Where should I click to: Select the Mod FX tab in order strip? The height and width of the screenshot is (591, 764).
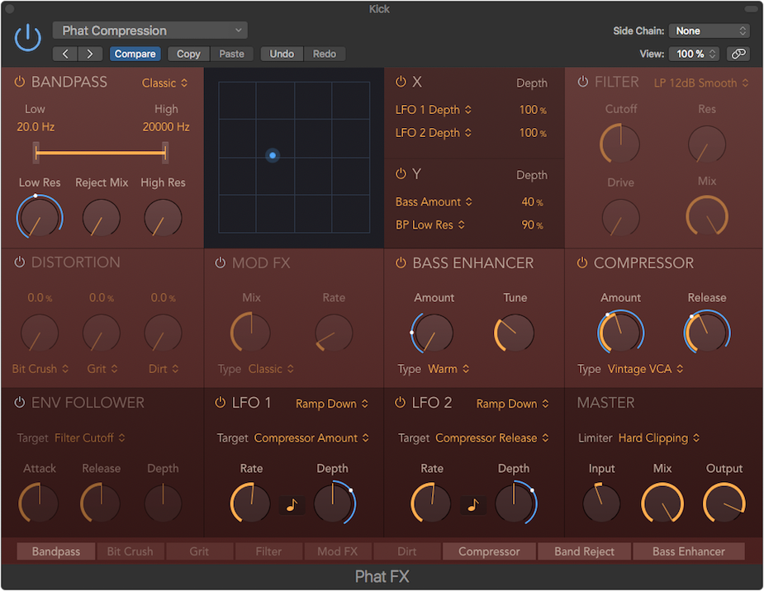click(x=337, y=551)
